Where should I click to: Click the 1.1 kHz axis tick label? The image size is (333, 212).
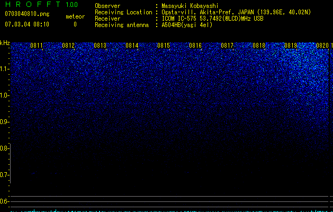(4, 69)
